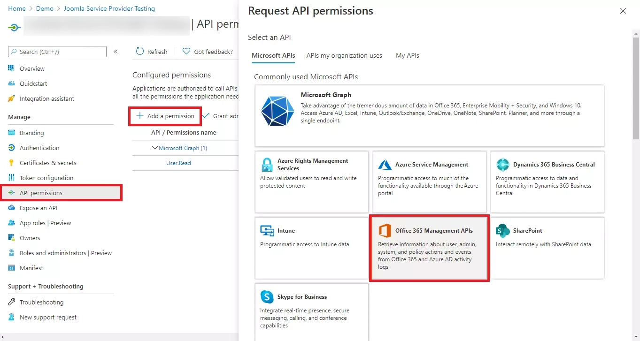This screenshot has height=341, width=640.
Task: Open Joomla Service Provider Testing breadcrumb link
Action: pyautogui.click(x=109, y=8)
